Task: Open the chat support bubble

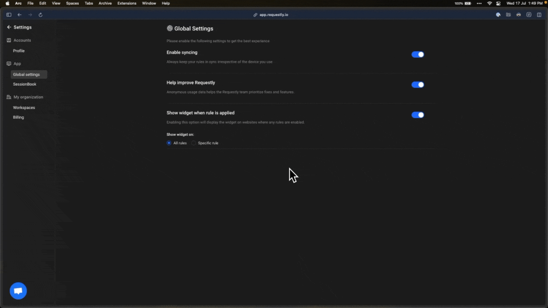Action: tap(18, 291)
